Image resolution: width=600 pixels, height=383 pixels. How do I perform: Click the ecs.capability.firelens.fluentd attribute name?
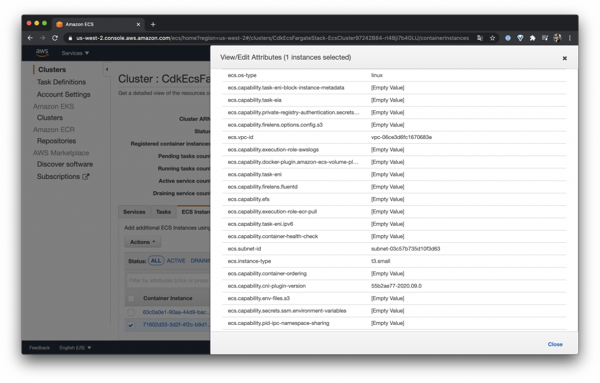262,187
